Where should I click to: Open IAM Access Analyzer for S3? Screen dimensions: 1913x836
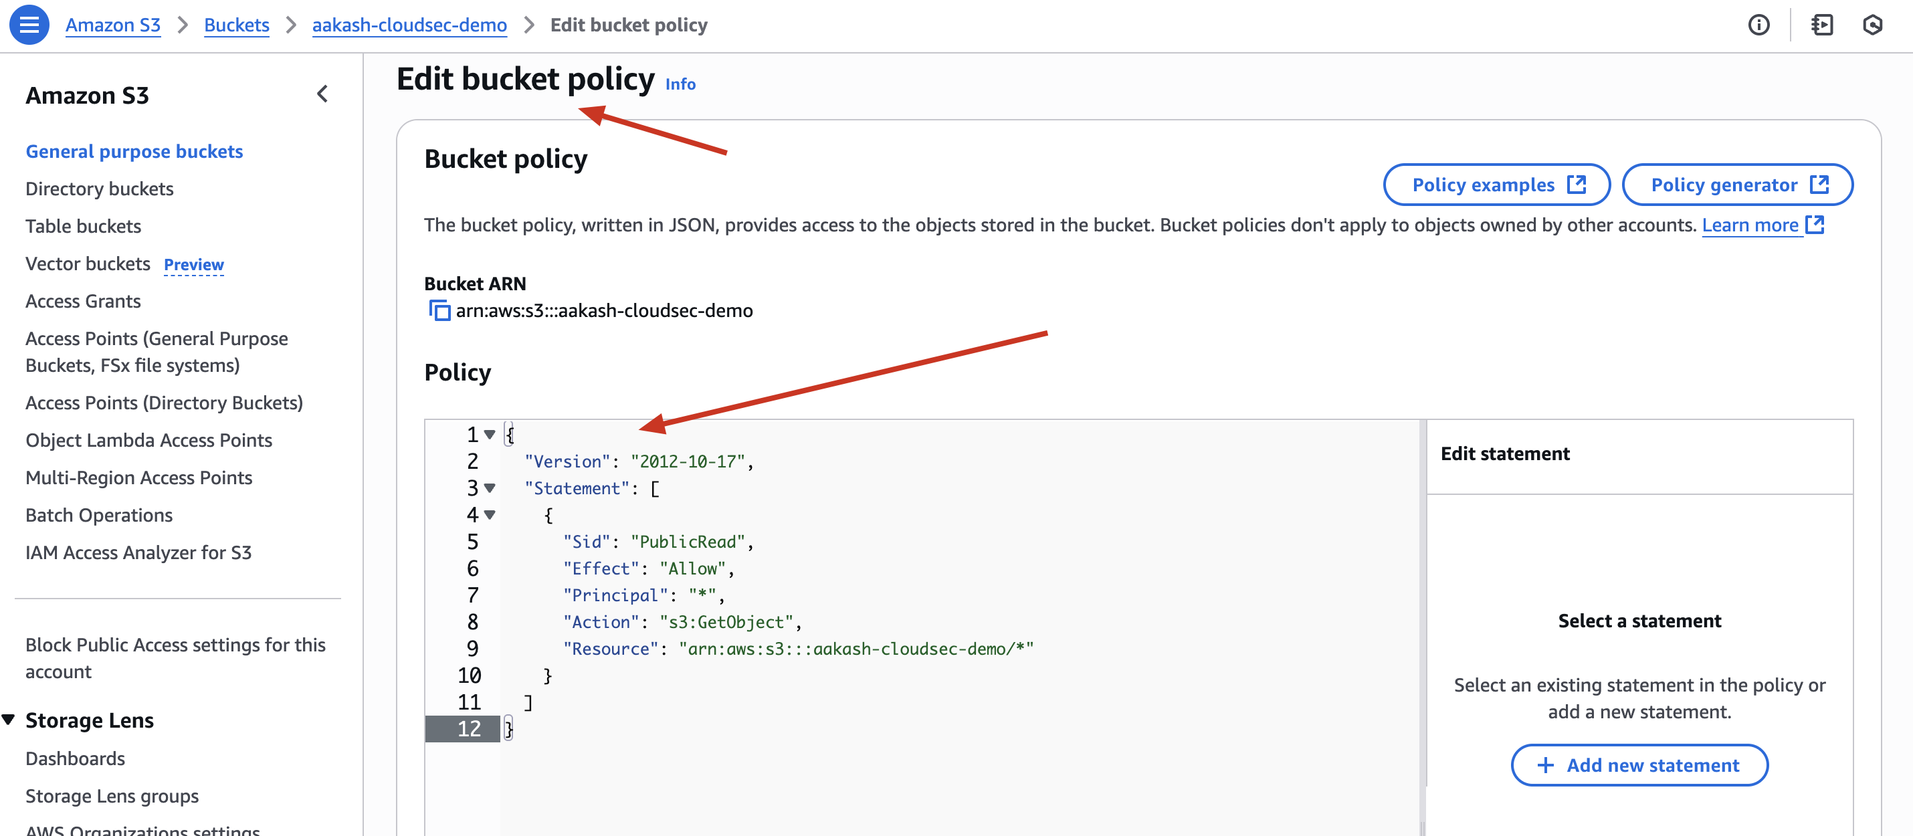pos(138,553)
